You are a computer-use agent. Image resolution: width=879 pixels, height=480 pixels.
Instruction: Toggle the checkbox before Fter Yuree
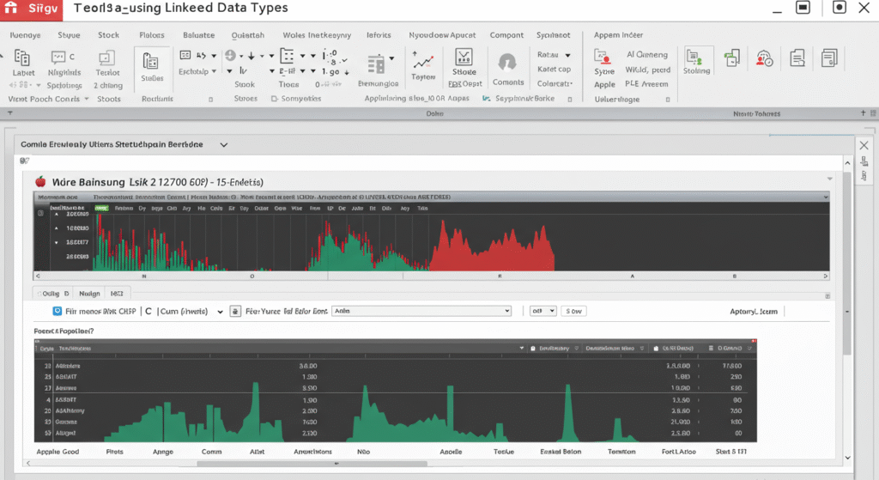click(x=236, y=312)
